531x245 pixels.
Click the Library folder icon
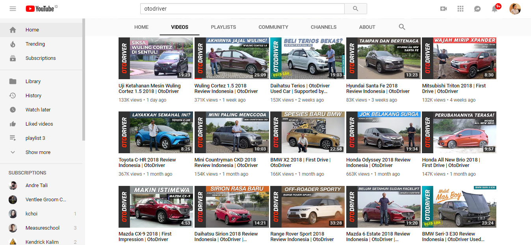click(x=13, y=82)
